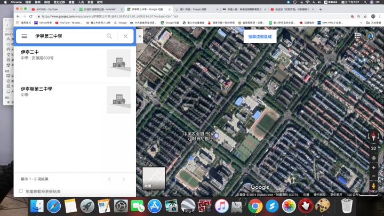Screen dimensions: 384x216
Task: Toggle 3D view on the map
Action: [x=373, y=148]
